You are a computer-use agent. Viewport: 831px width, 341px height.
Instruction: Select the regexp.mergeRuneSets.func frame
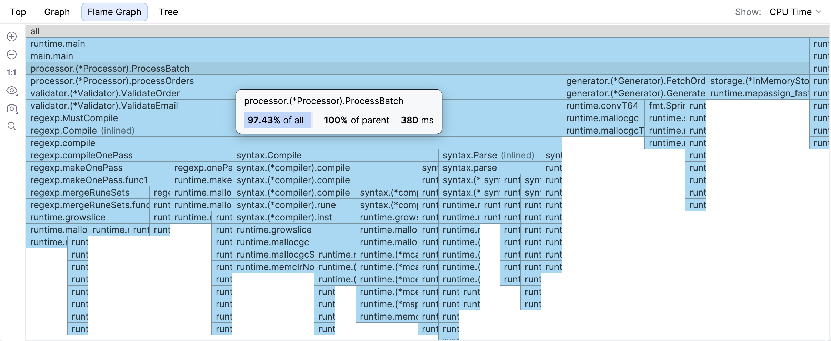[x=88, y=205]
